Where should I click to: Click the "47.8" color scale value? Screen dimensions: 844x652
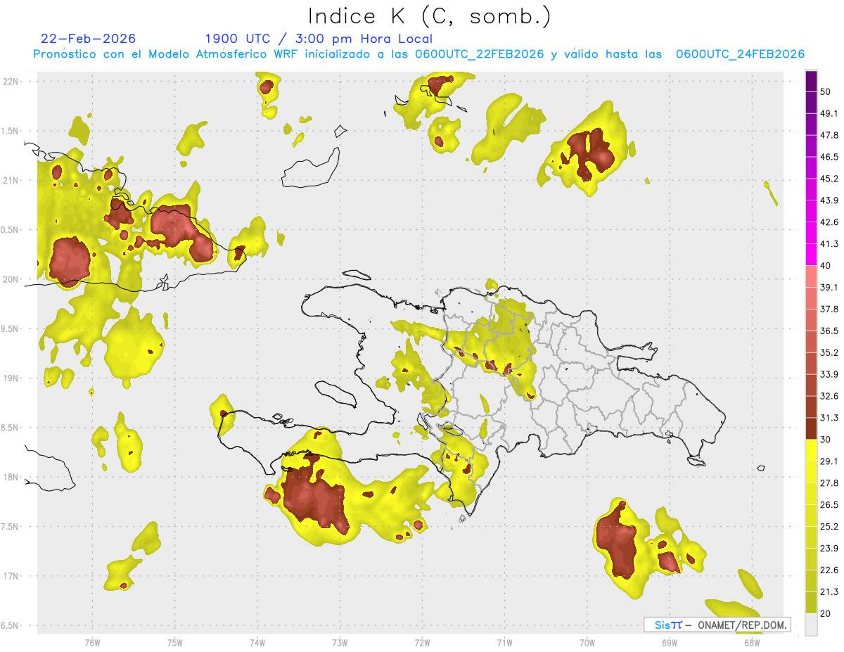click(829, 136)
